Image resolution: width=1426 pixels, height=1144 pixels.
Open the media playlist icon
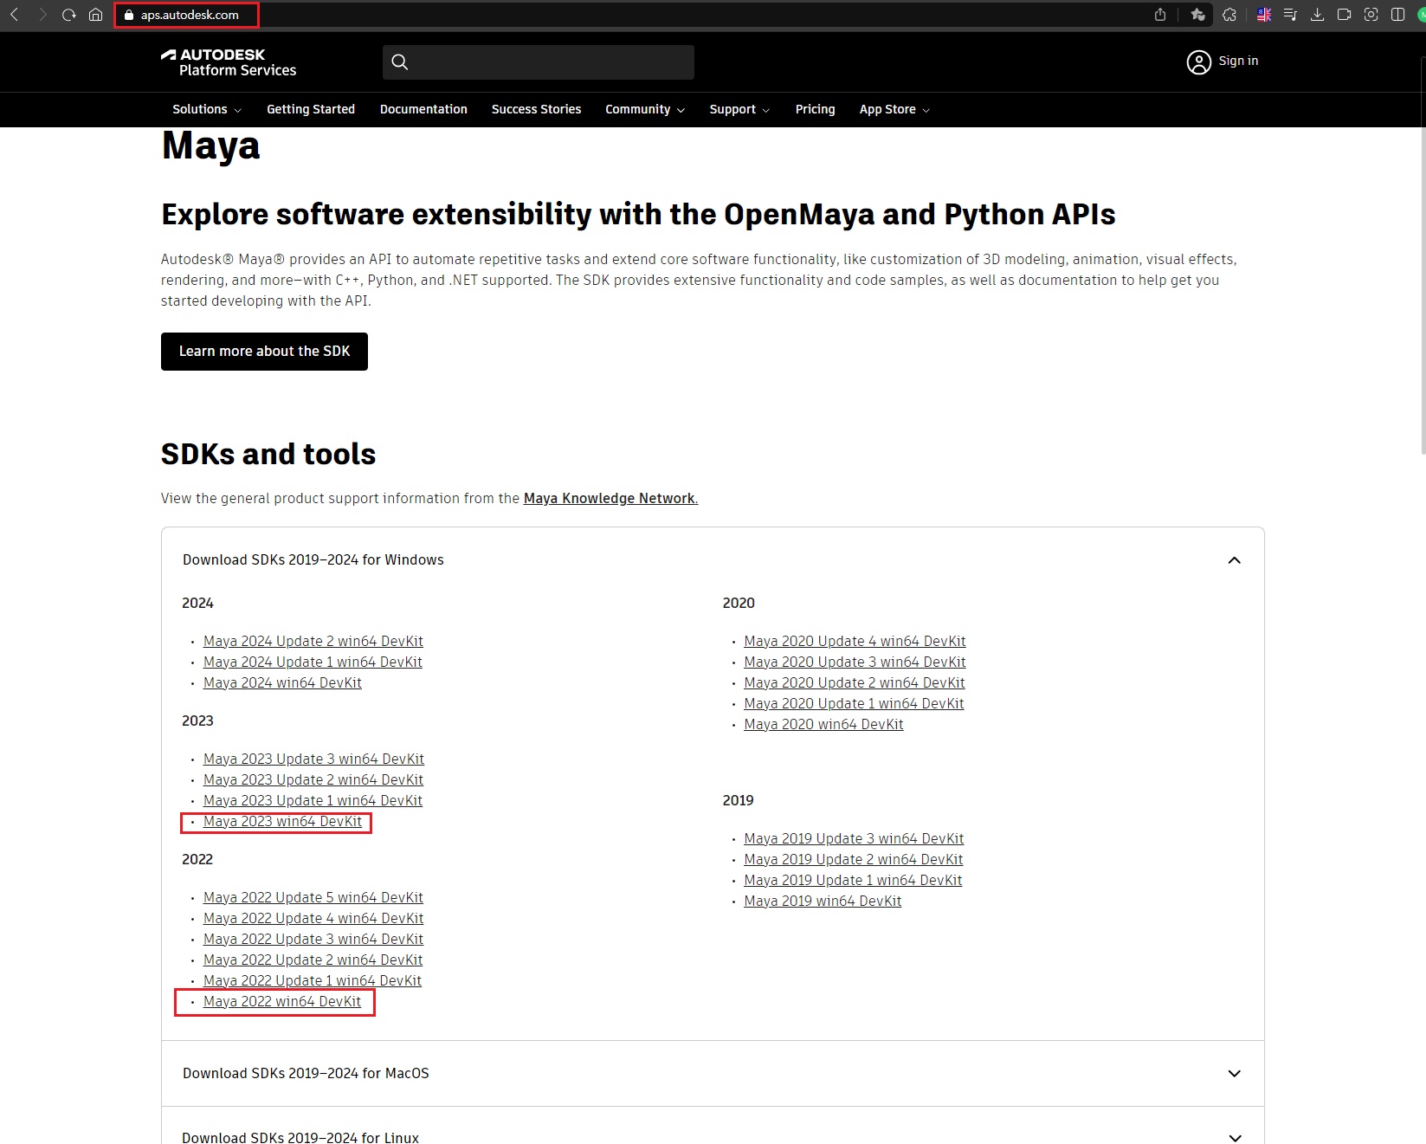pos(1290,15)
